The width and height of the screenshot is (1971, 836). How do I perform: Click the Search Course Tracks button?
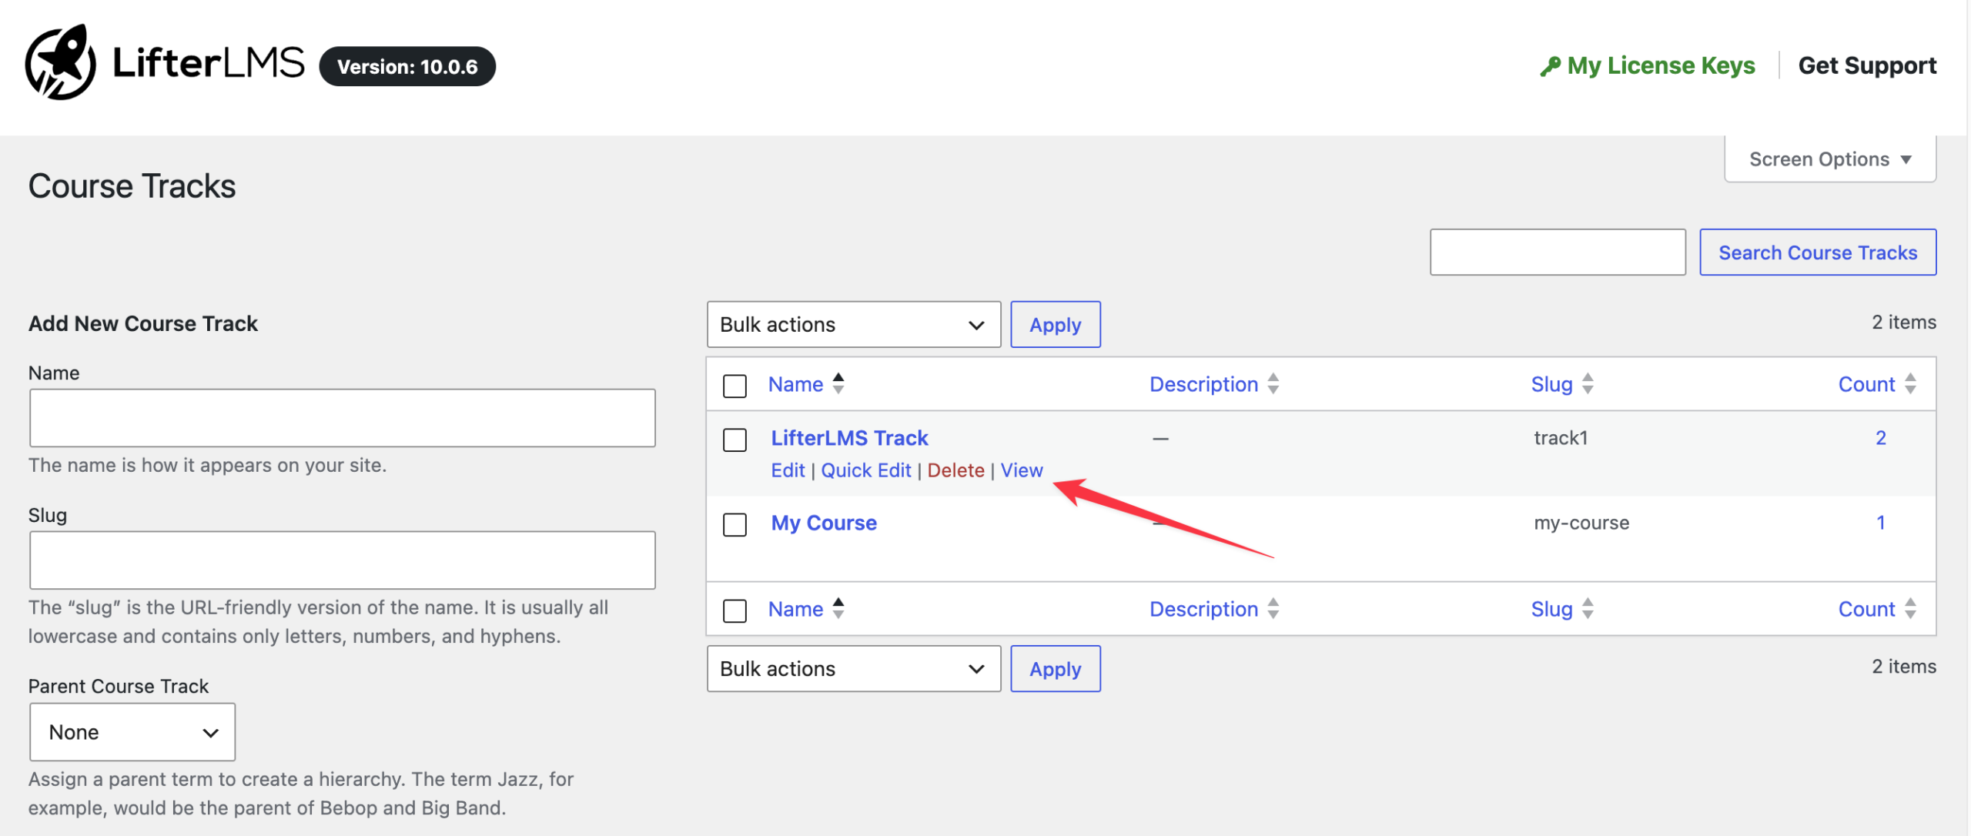(1818, 252)
